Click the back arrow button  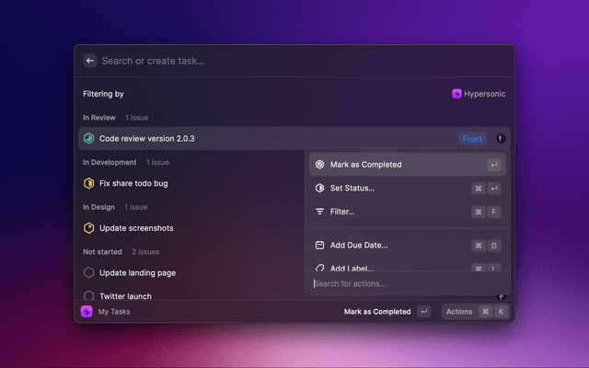90,61
